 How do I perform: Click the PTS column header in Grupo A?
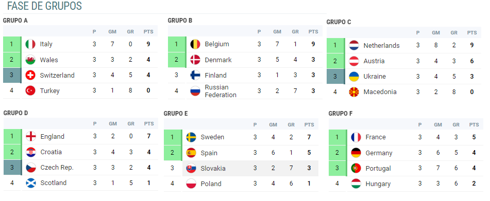pyautogui.click(x=148, y=31)
